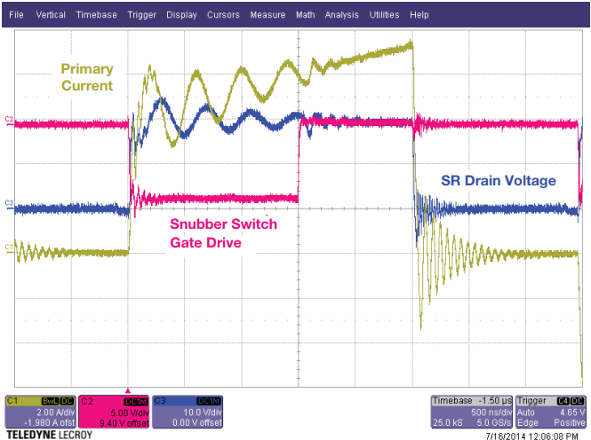Click the C3 ground level marker on left edge
This screenshot has width=591, height=440.
9,204
